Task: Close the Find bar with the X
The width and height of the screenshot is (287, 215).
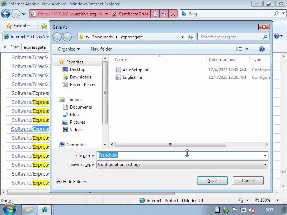Action: [x=5, y=47]
